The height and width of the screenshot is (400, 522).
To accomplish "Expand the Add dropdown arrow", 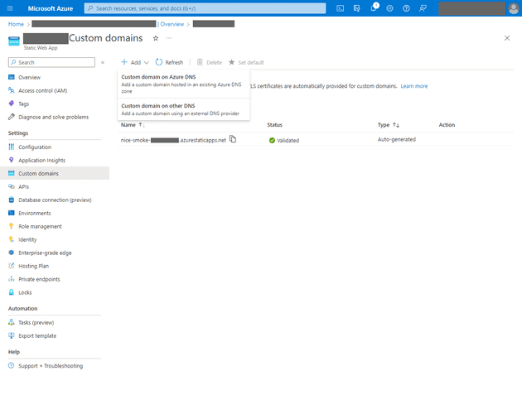I will 147,63.
